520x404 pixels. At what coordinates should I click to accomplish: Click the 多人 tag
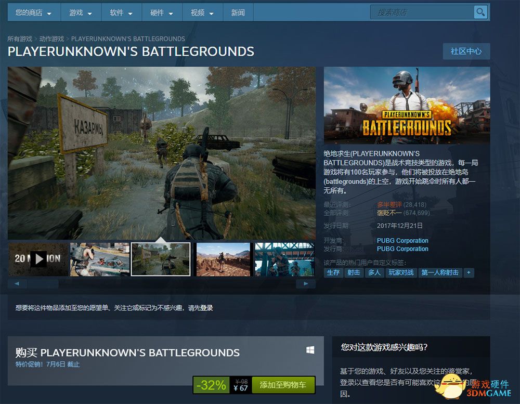(374, 272)
